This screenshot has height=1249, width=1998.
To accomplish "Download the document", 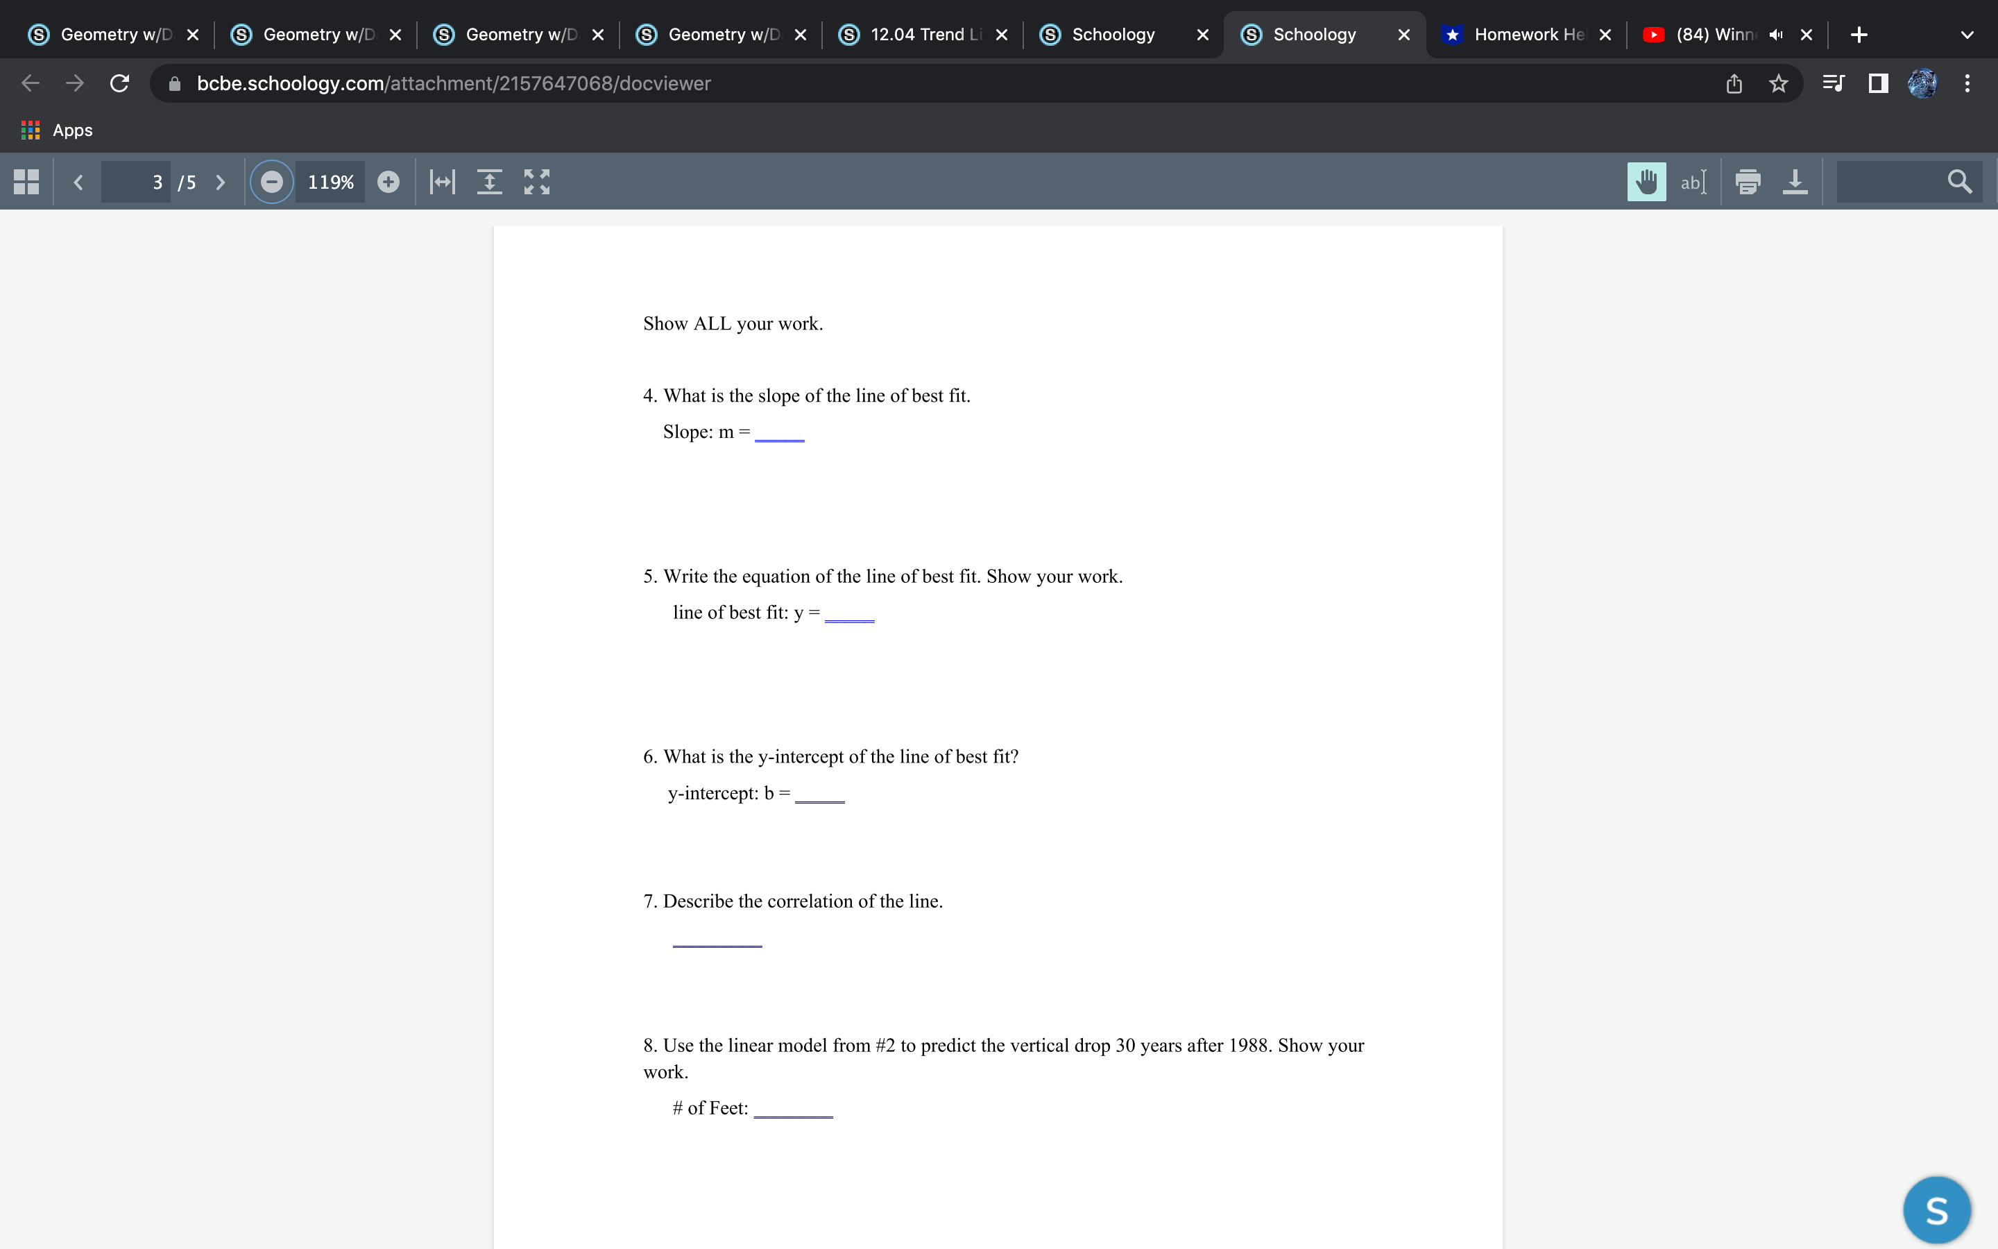I will click(x=1795, y=182).
